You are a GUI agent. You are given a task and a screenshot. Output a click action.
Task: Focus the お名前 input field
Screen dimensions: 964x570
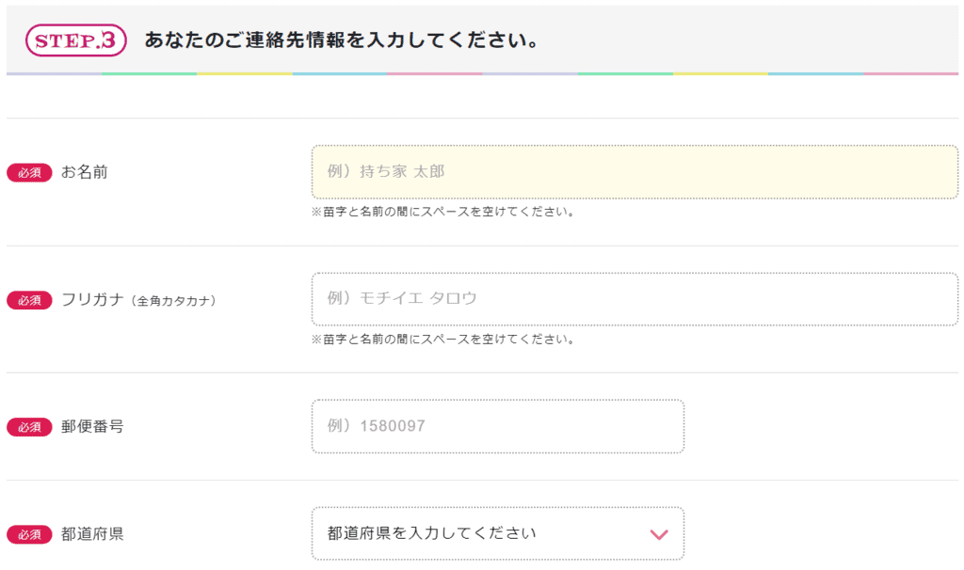point(635,172)
